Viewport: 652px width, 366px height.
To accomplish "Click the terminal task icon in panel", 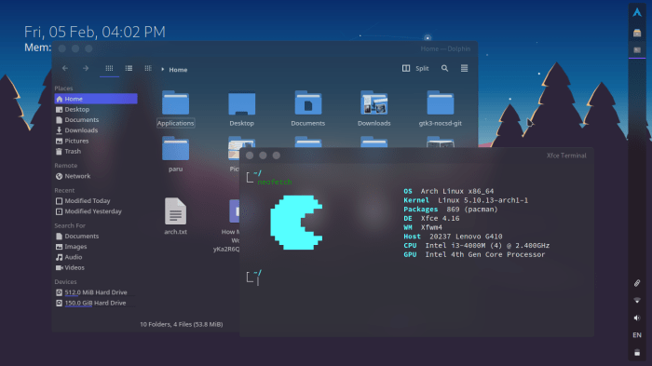I will [x=637, y=50].
